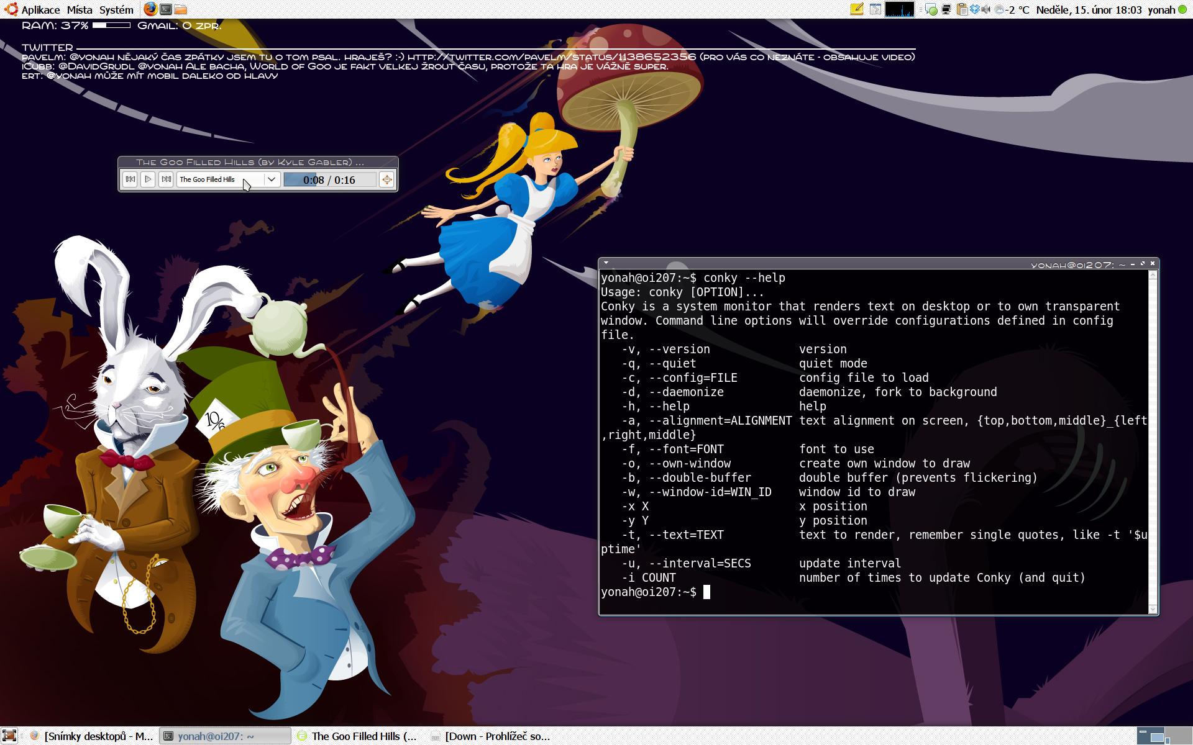This screenshot has height=745, width=1193.
Task: Click the chat status tray icon
Action: [931, 9]
